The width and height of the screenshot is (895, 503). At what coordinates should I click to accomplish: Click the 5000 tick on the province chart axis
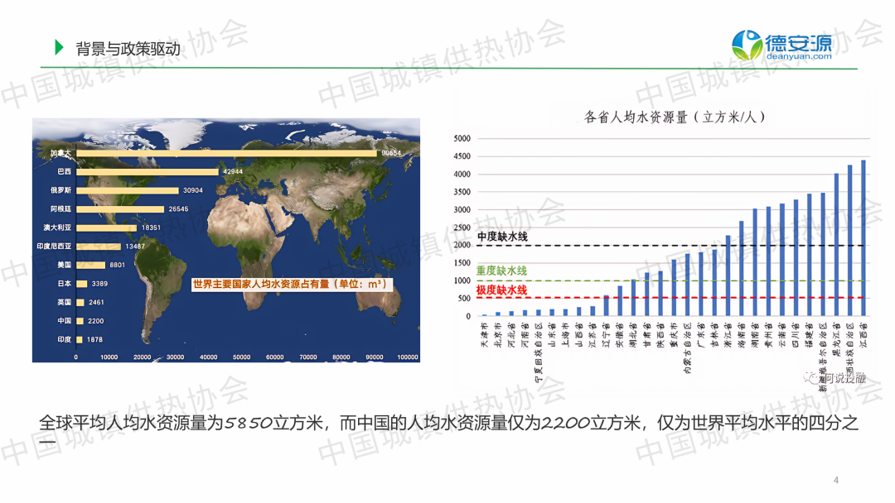coord(462,138)
